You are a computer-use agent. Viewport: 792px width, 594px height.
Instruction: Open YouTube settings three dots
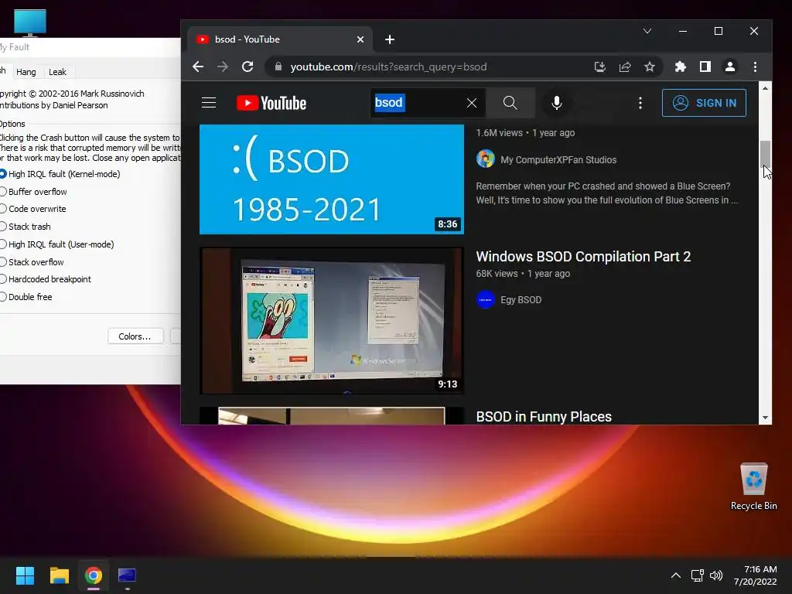(640, 103)
